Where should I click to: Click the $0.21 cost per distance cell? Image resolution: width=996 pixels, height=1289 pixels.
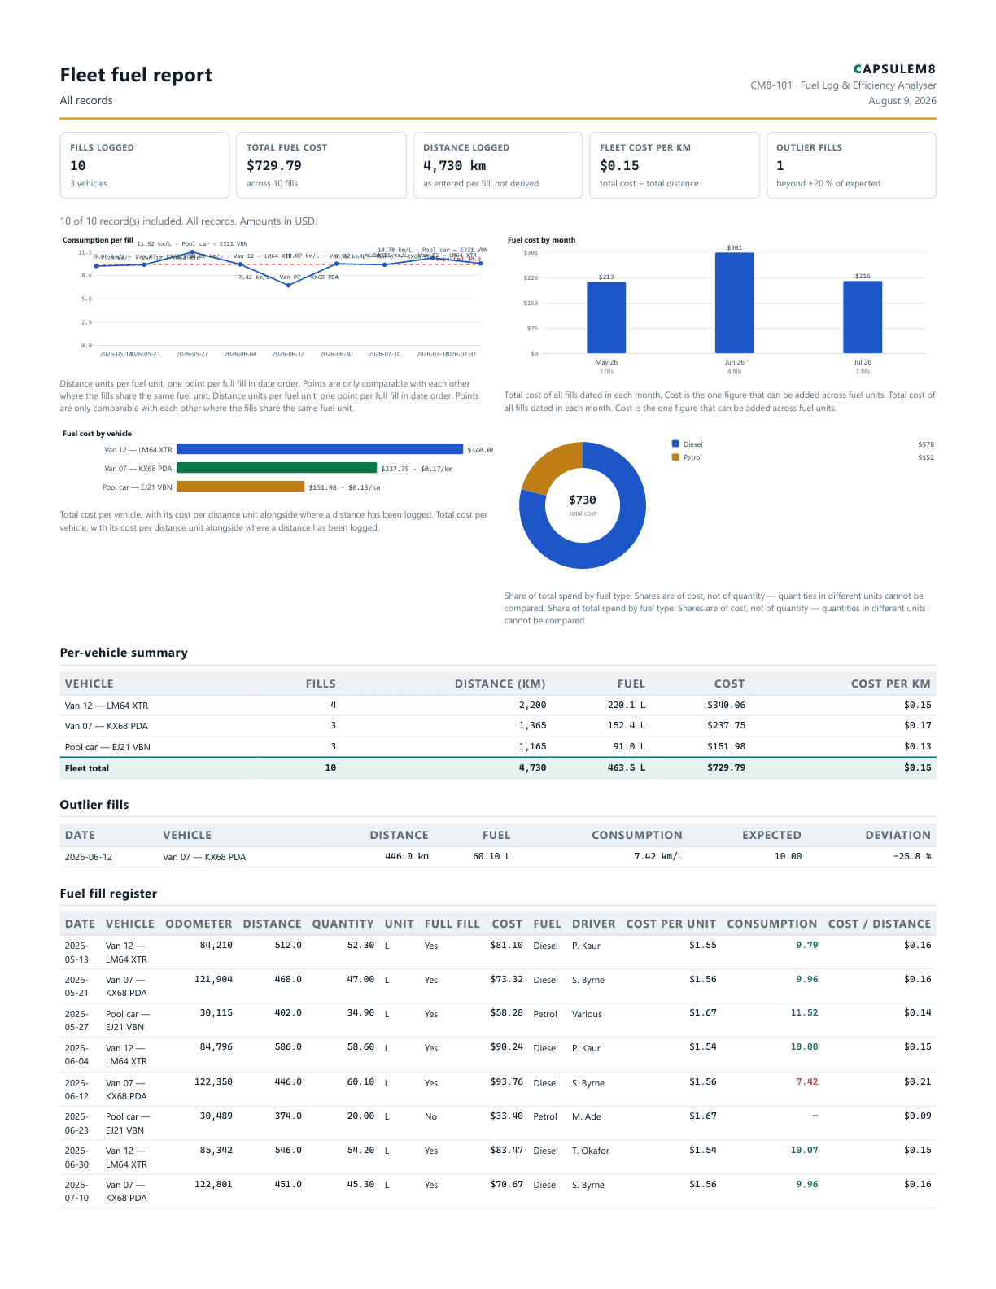click(x=918, y=1081)
